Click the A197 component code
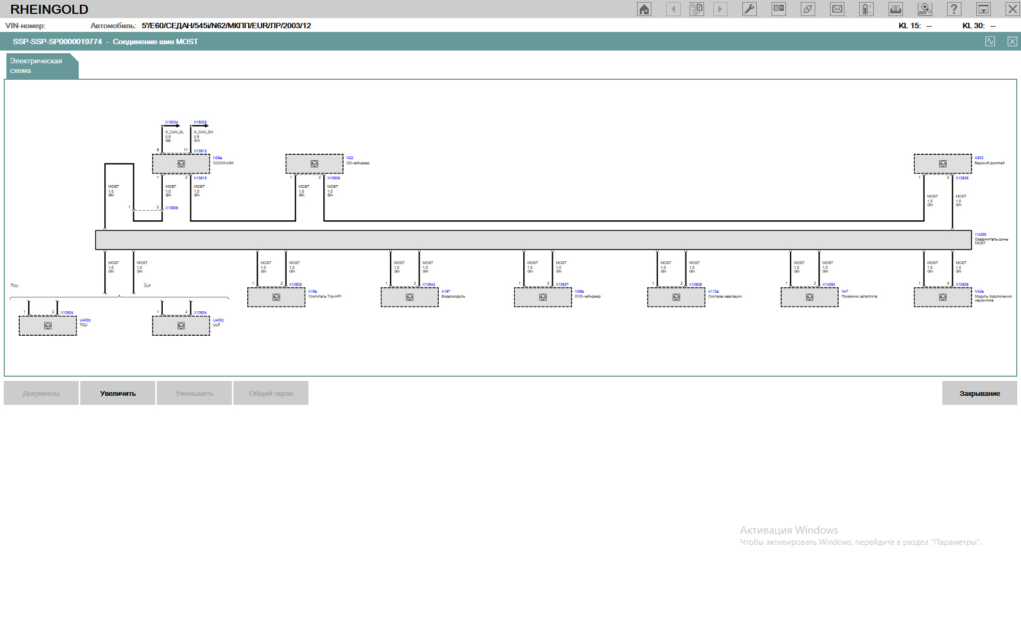 [446, 292]
